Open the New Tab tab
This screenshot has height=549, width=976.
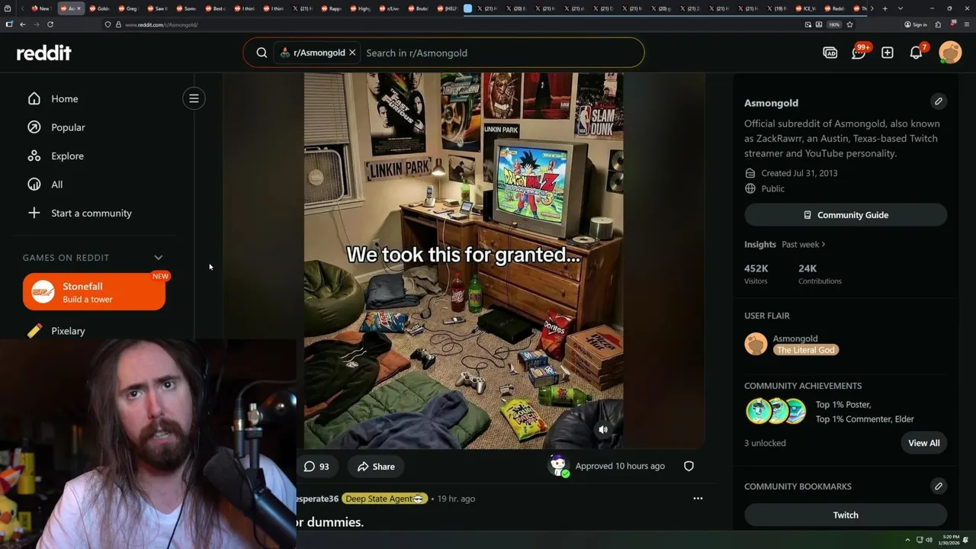[x=40, y=8]
